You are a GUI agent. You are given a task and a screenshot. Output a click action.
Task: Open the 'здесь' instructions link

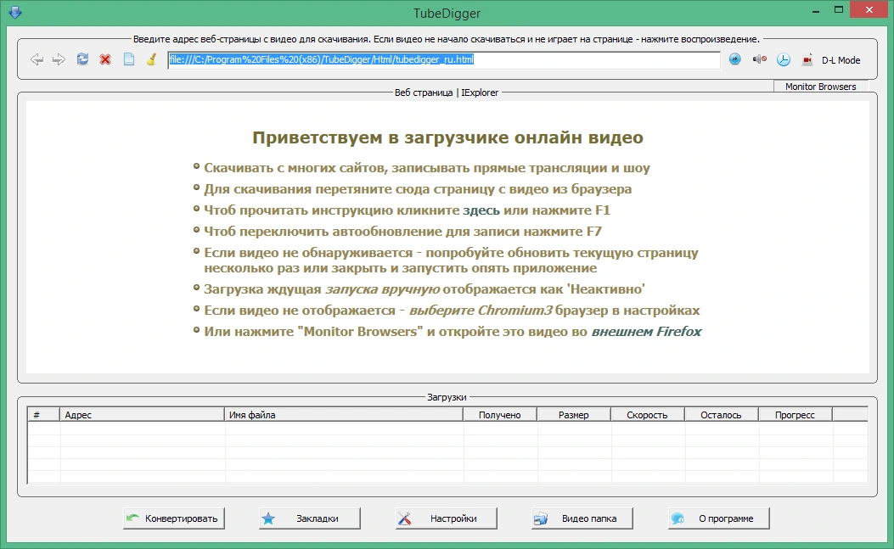click(x=481, y=210)
